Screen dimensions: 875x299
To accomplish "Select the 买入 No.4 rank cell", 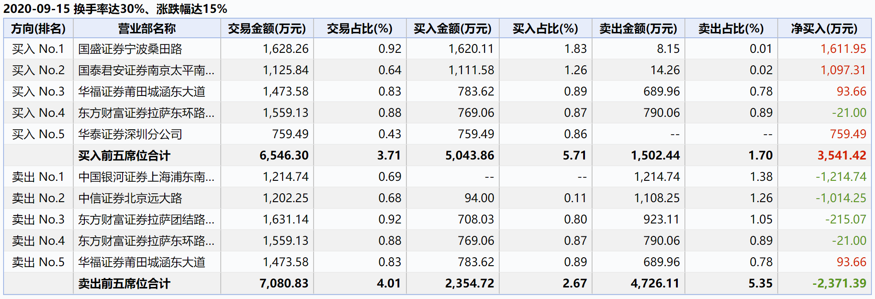I will point(38,113).
